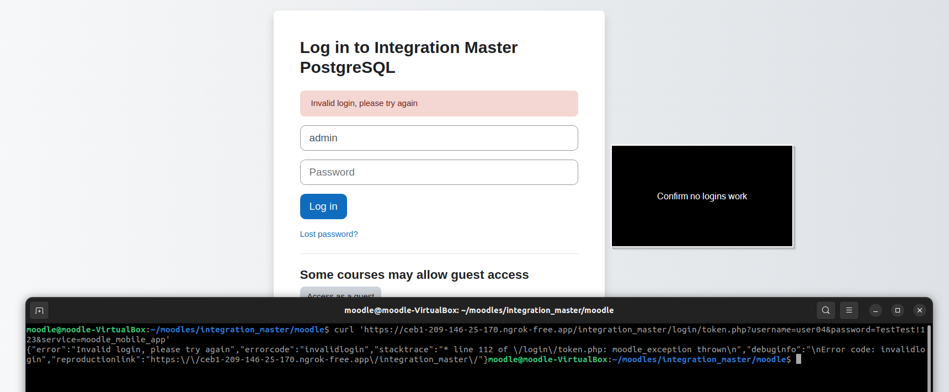Minimize the terminal window
This screenshot has height=392, width=949.
[x=876, y=310]
